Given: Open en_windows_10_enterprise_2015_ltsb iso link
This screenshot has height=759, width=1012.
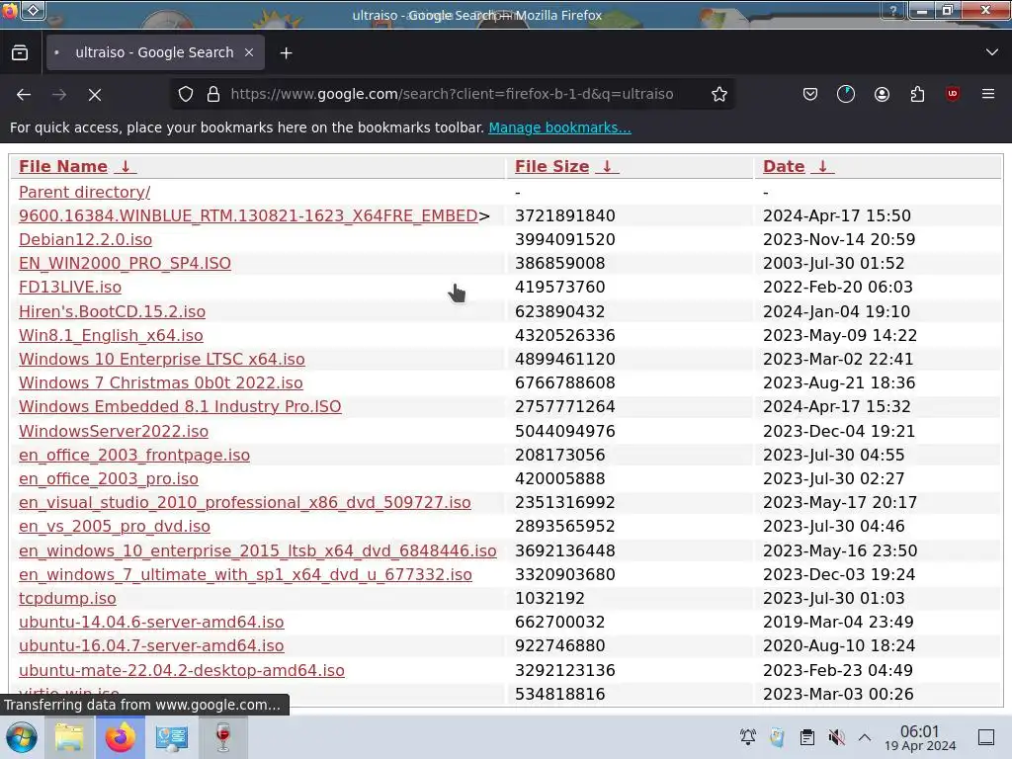Looking at the screenshot, I should pos(258,551).
